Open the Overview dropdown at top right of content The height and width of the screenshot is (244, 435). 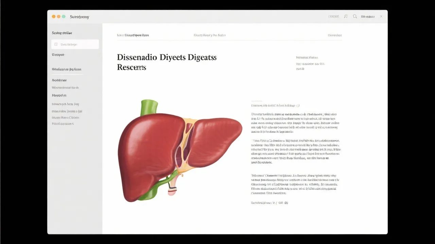[x=335, y=35]
